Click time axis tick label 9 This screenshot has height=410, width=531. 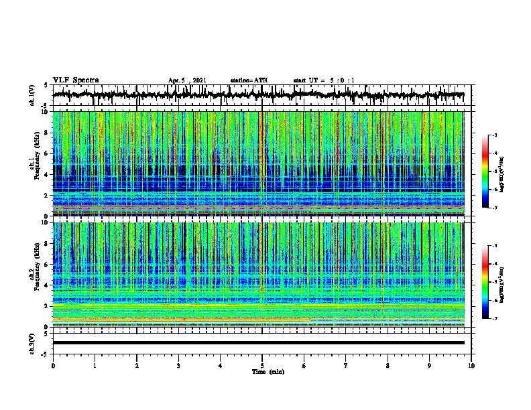pos(429,366)
